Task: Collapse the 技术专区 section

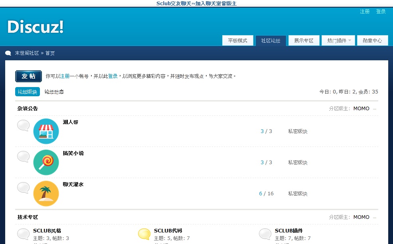Action: 375,218
